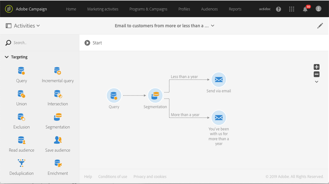Zoom in on the workflow canvas
329x184 pixels.
(x=317, y=67)
